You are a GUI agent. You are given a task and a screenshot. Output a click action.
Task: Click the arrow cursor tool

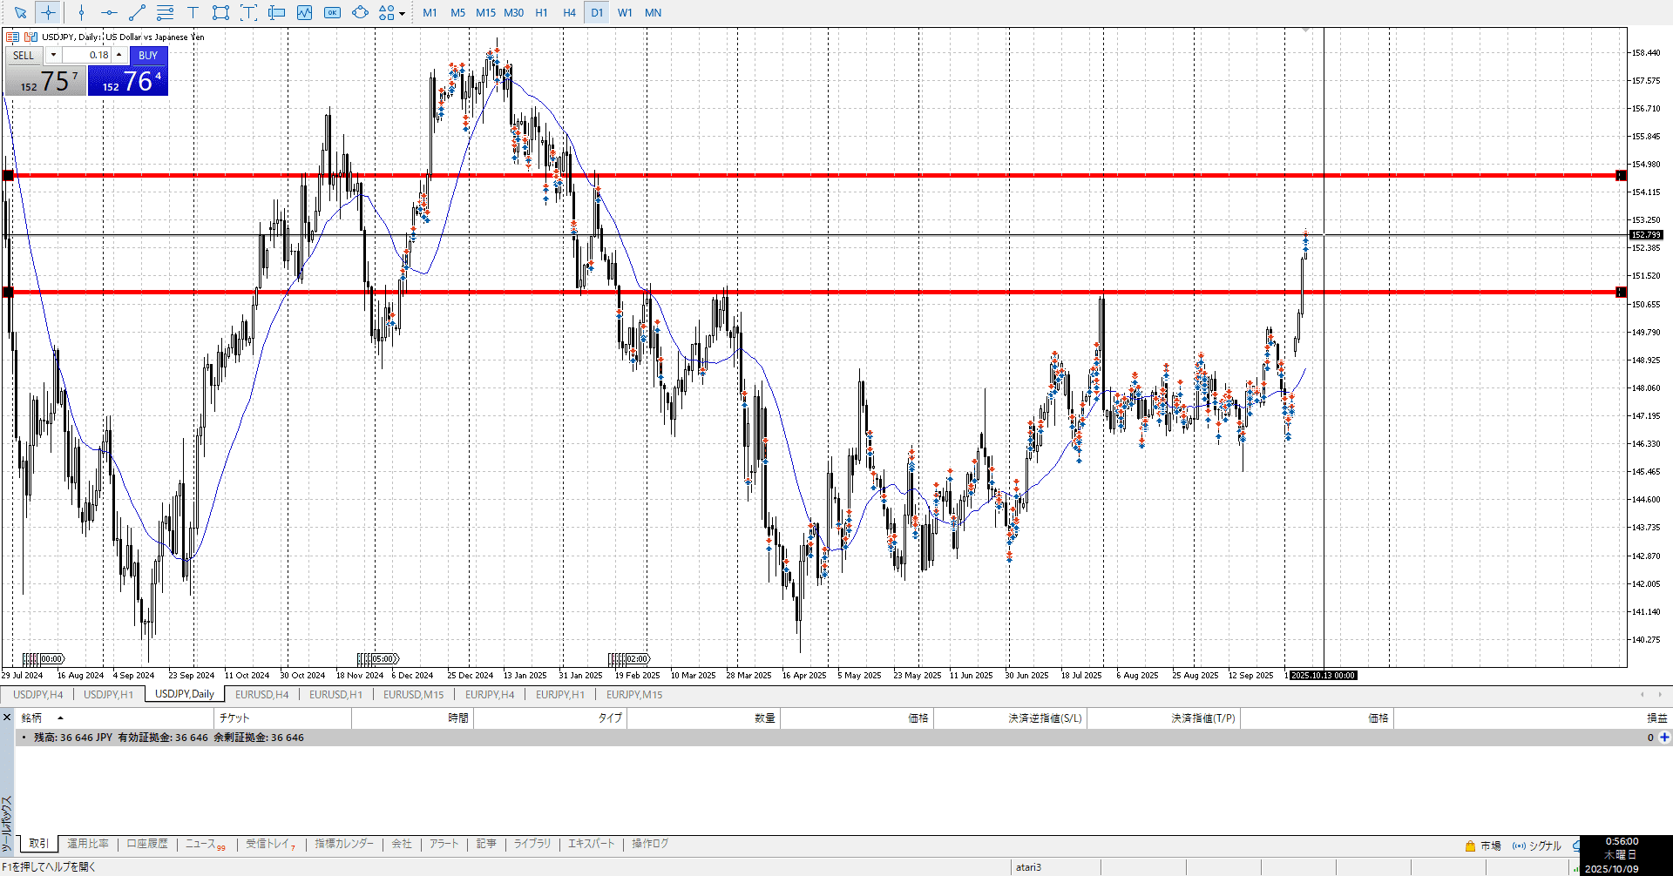(20, 12)
